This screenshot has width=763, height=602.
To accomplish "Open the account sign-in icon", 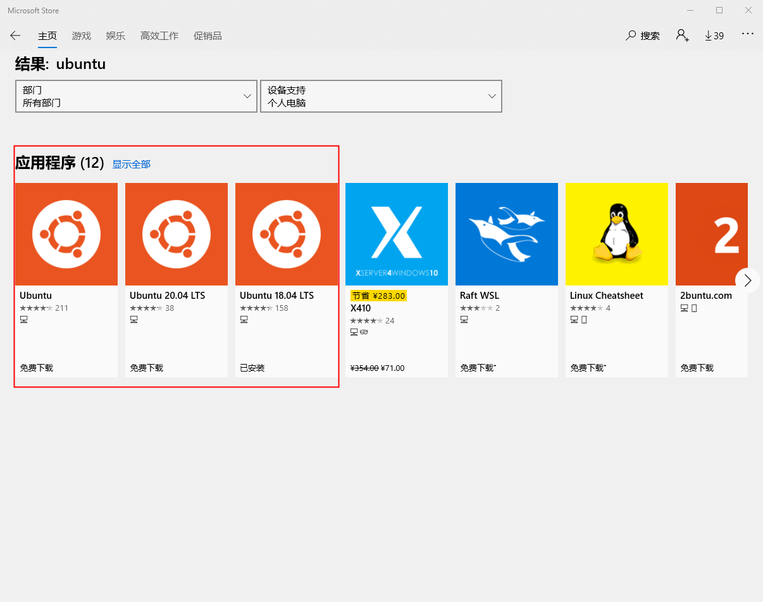I will click(x=682, y=35).
